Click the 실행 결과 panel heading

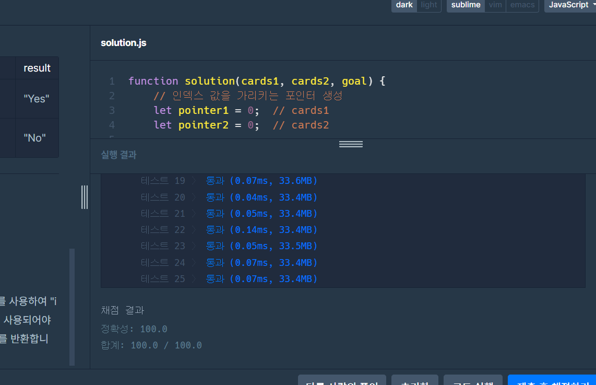click(118, 155)
